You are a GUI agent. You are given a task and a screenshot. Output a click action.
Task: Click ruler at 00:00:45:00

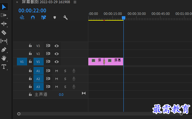[x=160, y=14]
